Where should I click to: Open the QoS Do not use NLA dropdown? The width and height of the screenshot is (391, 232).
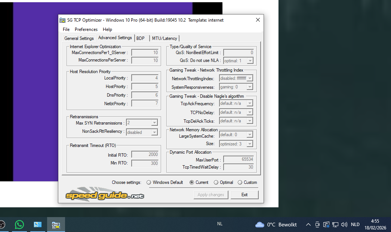point(250,61)
